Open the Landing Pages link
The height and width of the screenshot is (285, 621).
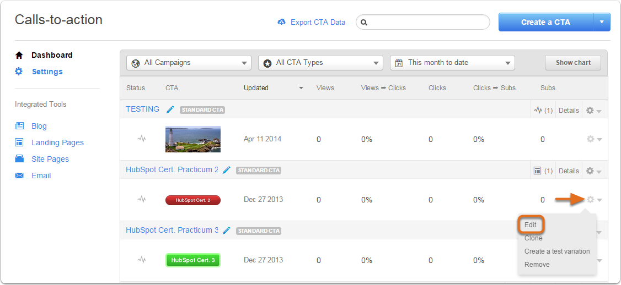[x=57, y=142]
